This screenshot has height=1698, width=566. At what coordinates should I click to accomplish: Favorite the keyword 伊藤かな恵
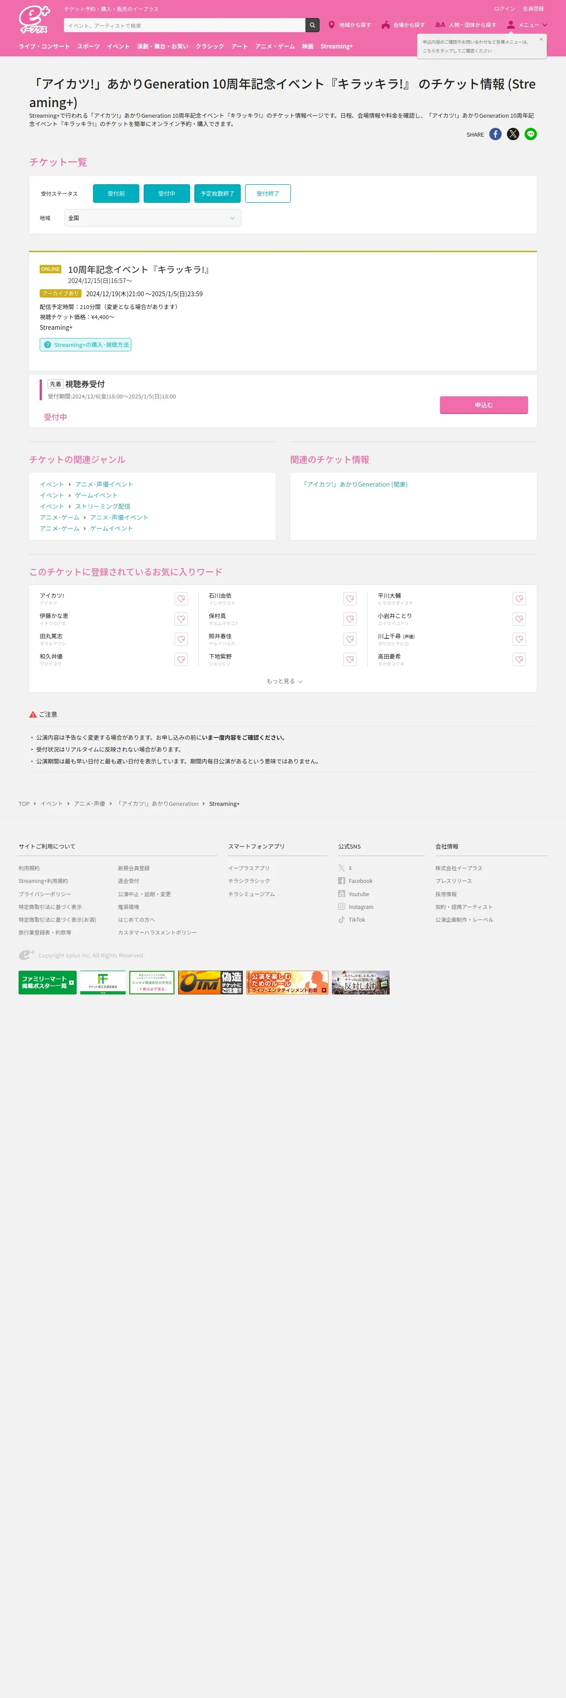tap(181, 619)
